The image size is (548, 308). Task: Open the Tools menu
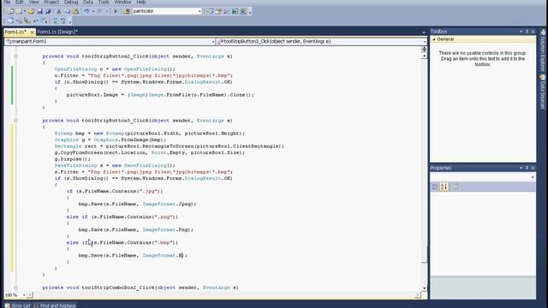[x=104, y=2]
